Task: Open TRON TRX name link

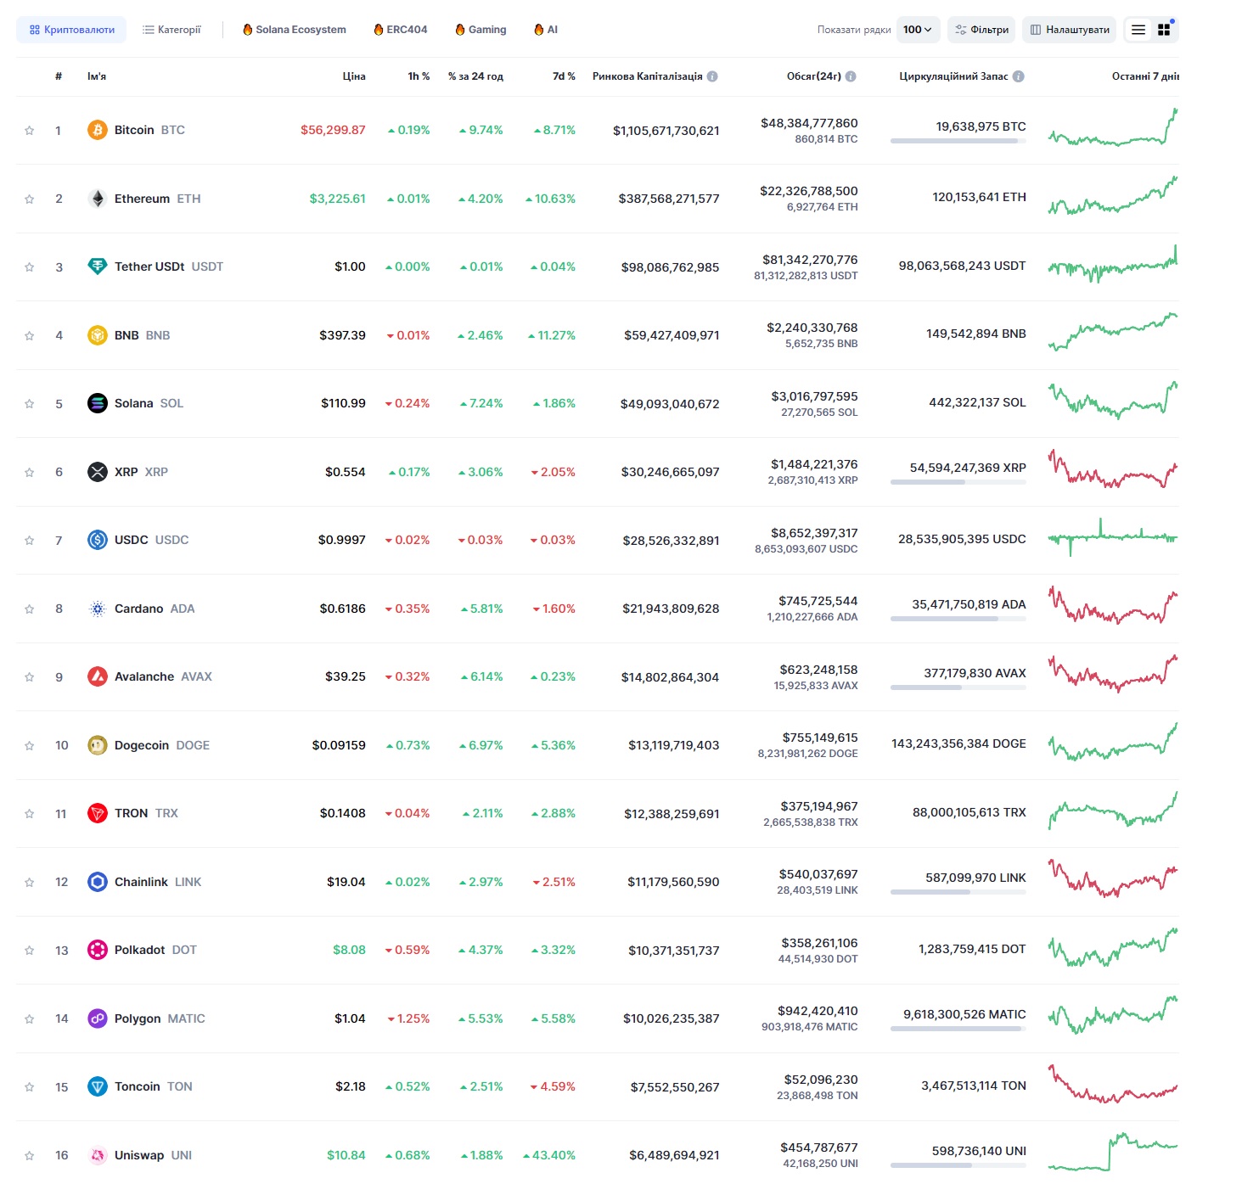Action: point(146,813)
